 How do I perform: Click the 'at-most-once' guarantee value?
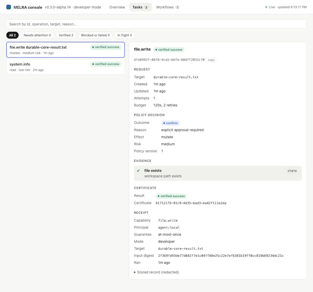[169, 235]
